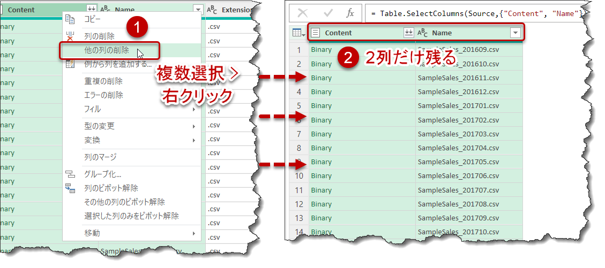Choose 列の削除 with the red X icon
Viewport: 605px width, 268px height.
132,36
